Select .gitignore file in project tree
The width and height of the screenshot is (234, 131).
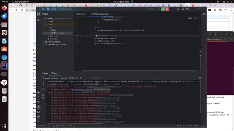(x=52, y=36)
